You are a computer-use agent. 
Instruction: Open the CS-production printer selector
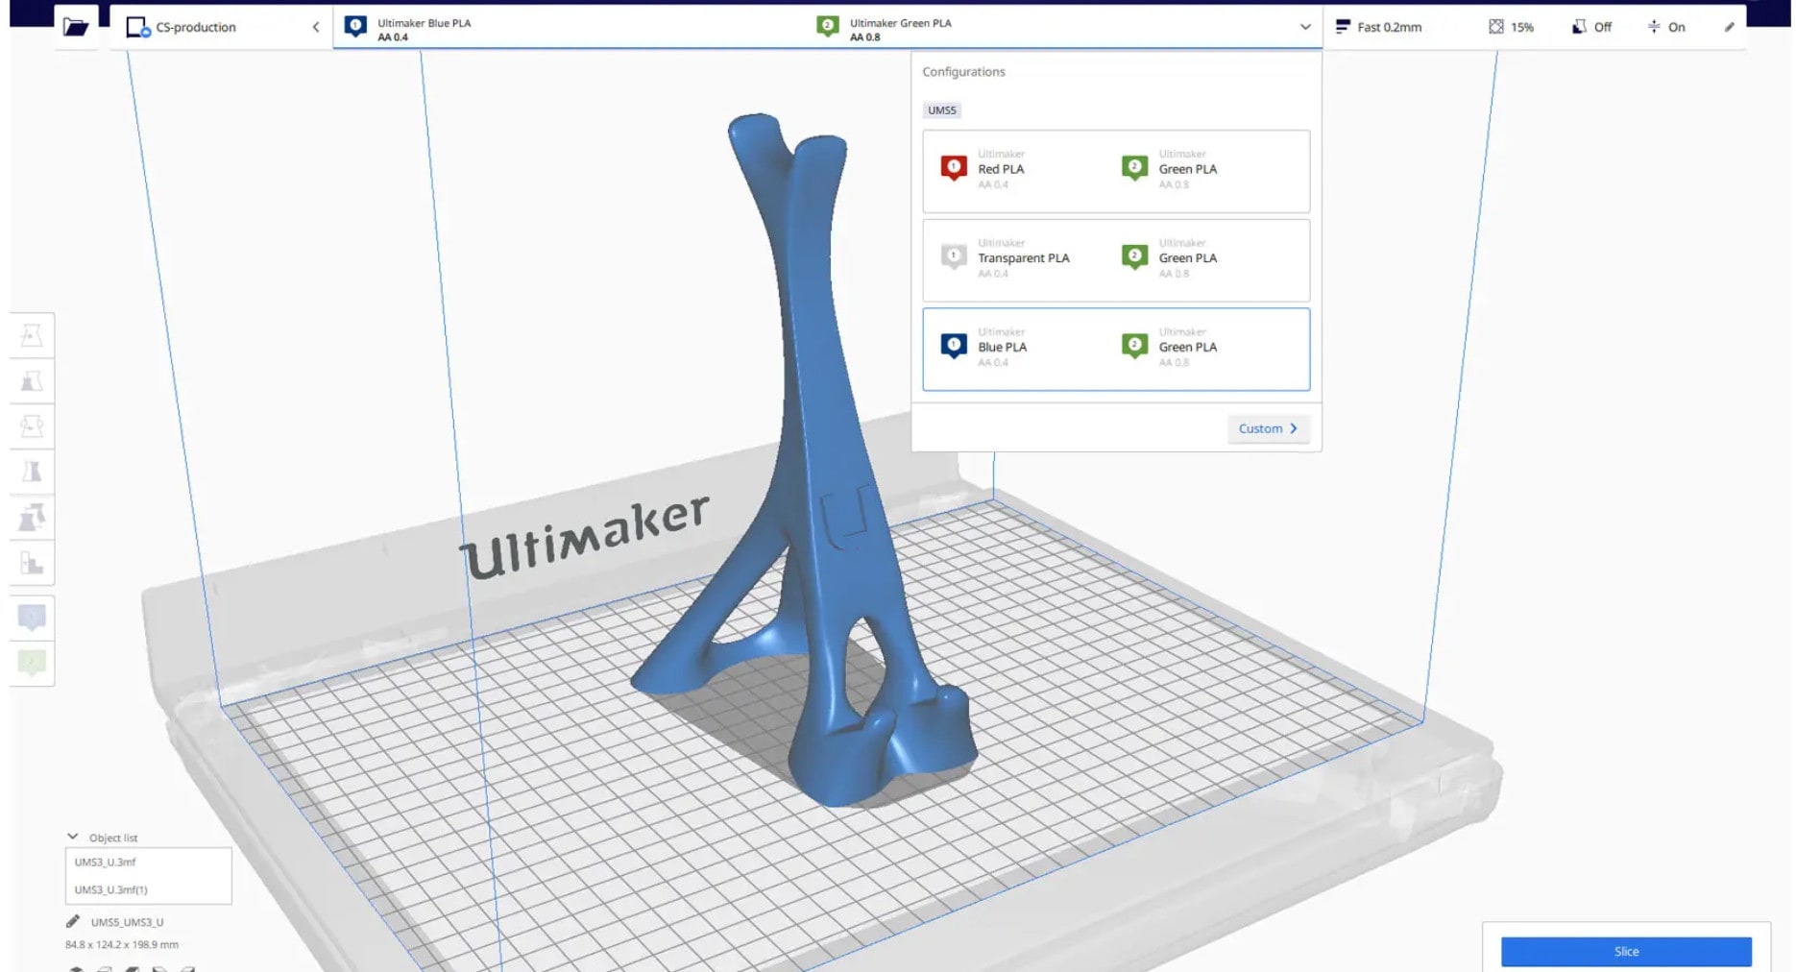[222, 27]
